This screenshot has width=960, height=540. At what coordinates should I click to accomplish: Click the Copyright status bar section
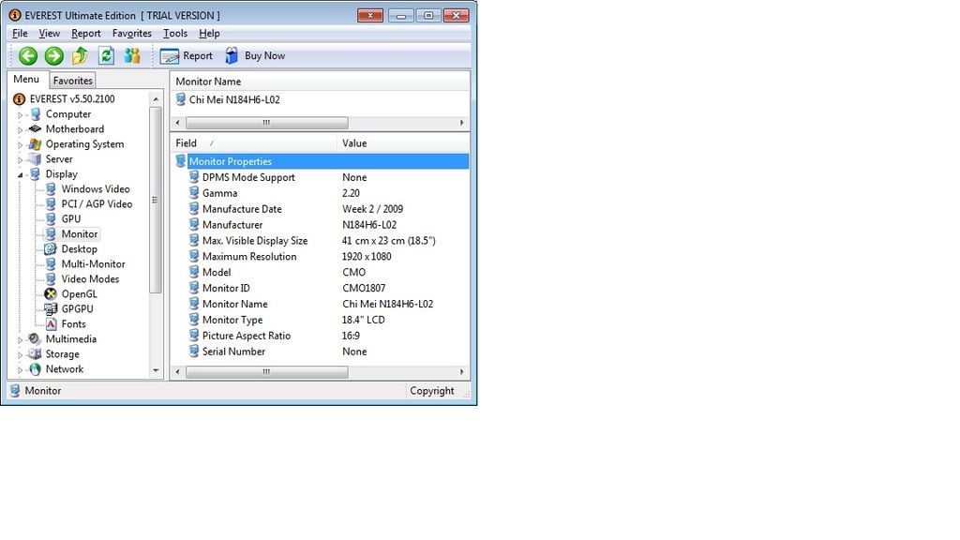click(432, 391)
